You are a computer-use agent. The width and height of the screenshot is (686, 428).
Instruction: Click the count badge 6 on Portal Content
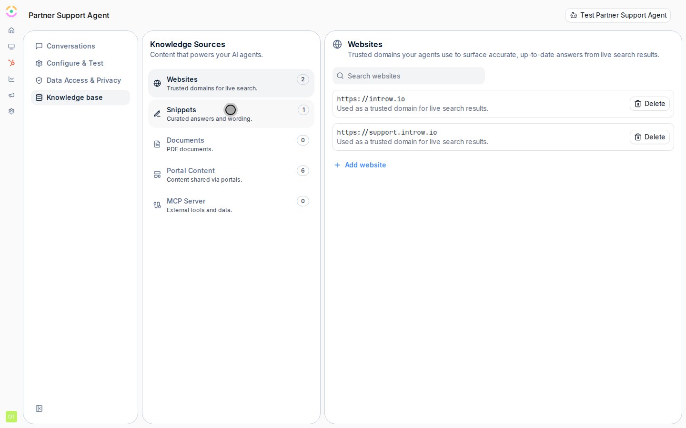[x=303, y=171]
